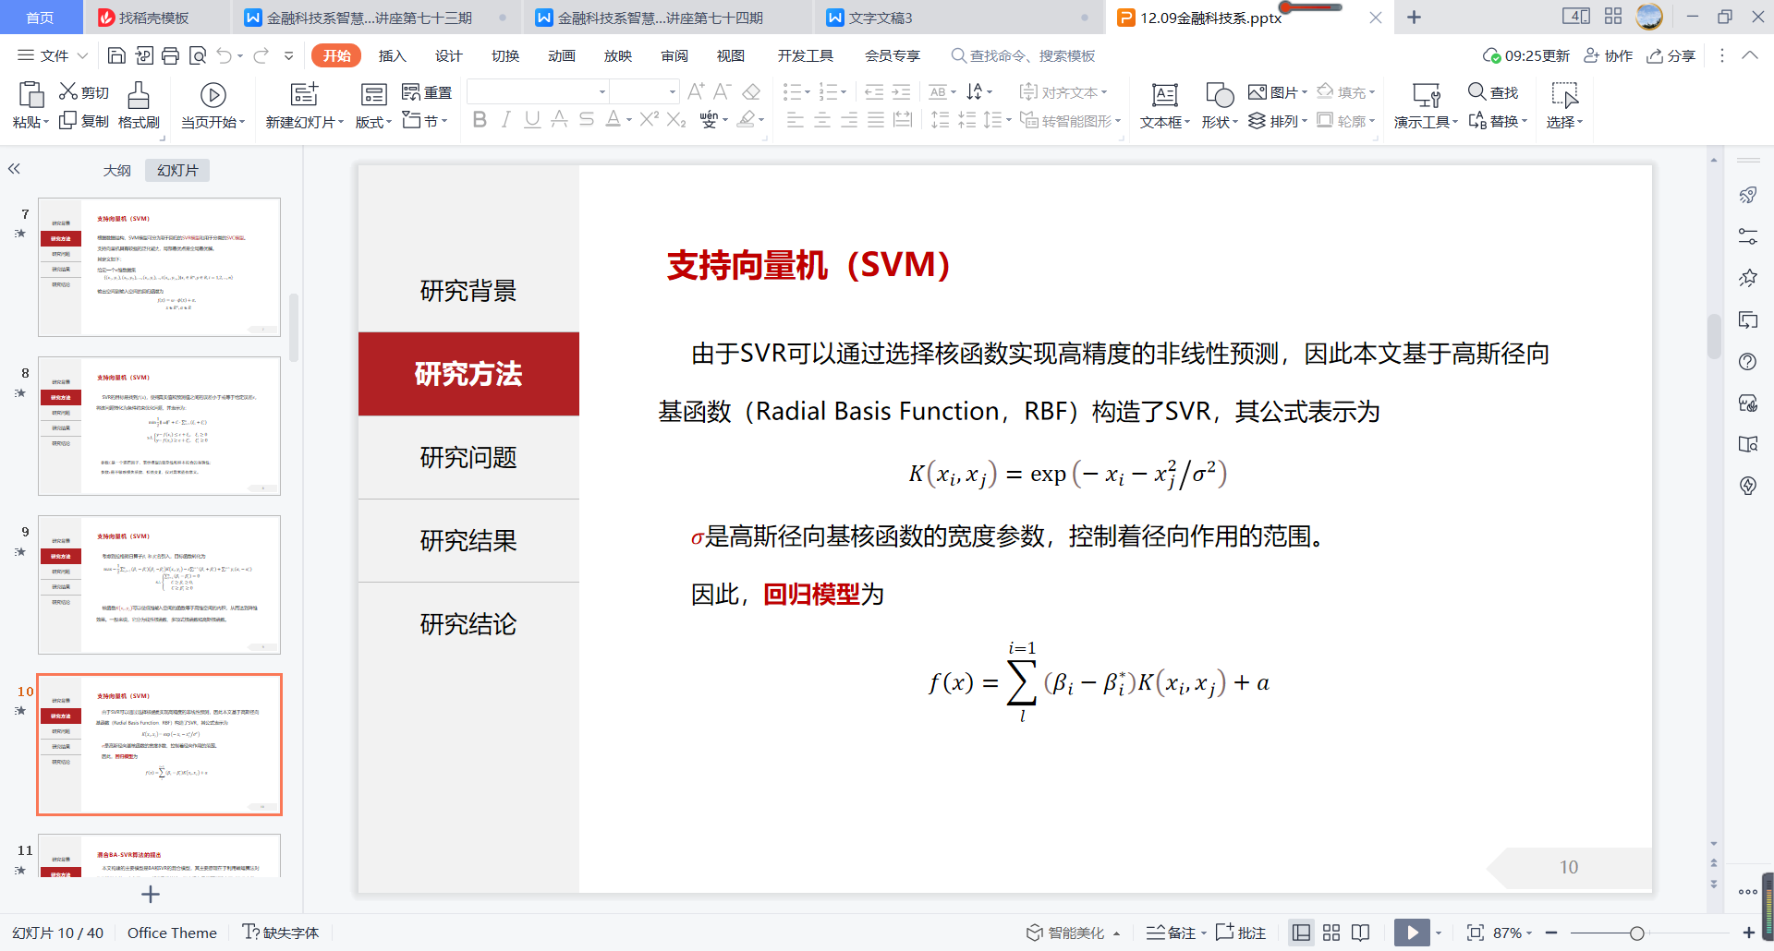
Task: Toggle Bold formatting
Action: coord(480,119)
